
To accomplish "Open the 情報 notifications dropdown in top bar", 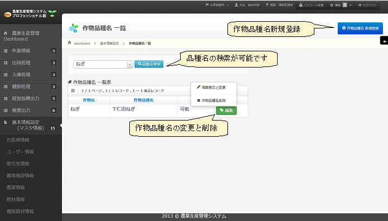I will pos(341,5).
